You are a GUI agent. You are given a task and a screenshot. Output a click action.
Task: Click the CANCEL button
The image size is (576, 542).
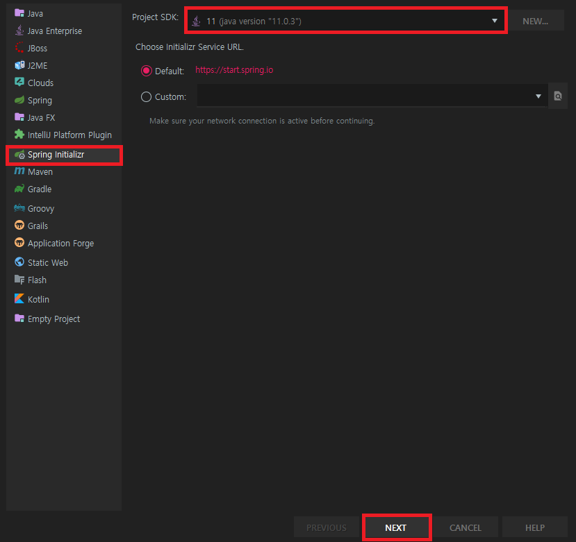(x=466, y=527)
